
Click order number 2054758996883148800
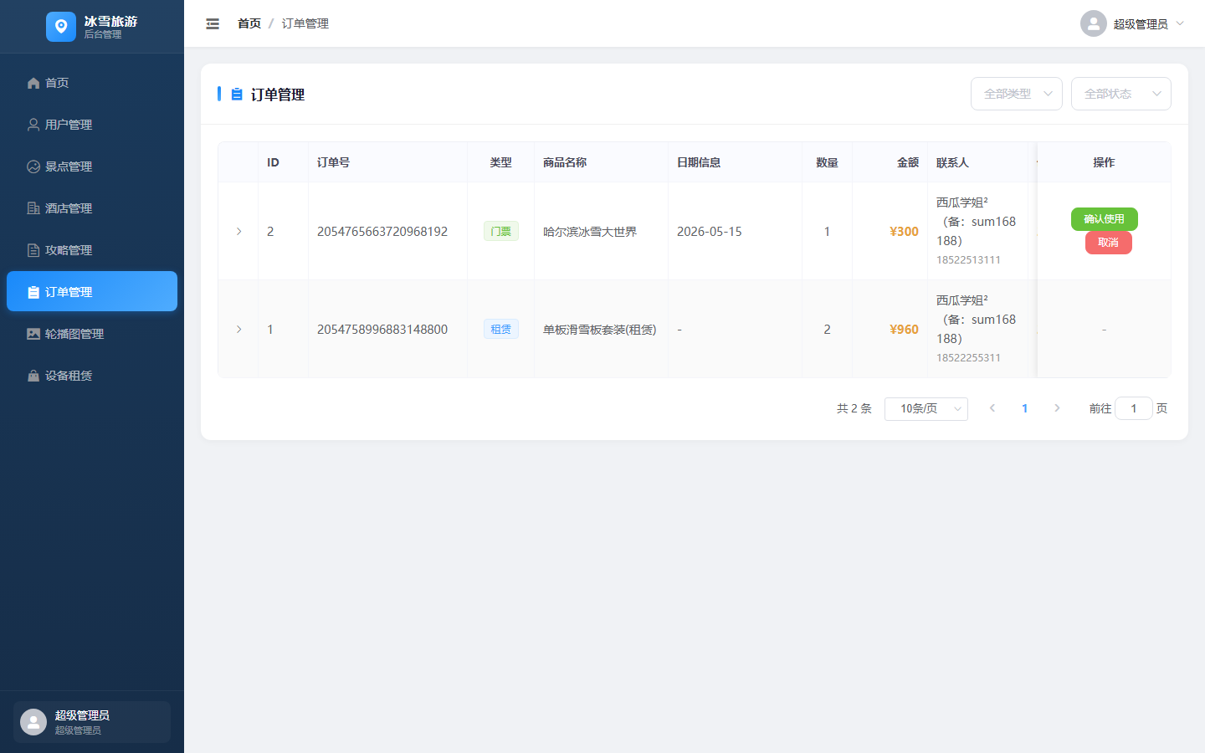click(x=382, y=330)
